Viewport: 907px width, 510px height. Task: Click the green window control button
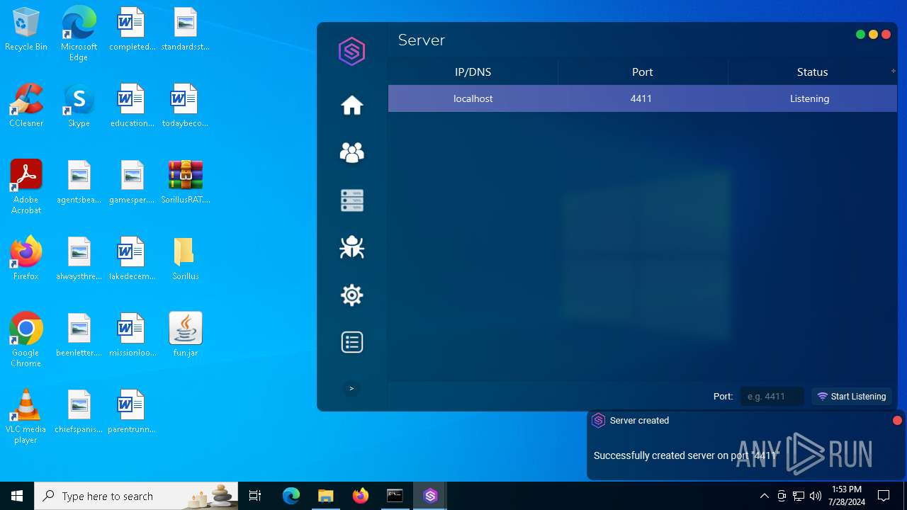point(860,35)
